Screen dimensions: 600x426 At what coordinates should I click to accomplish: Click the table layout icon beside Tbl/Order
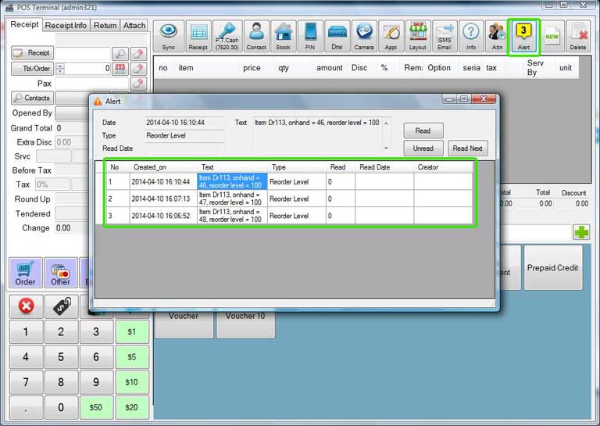120,69
